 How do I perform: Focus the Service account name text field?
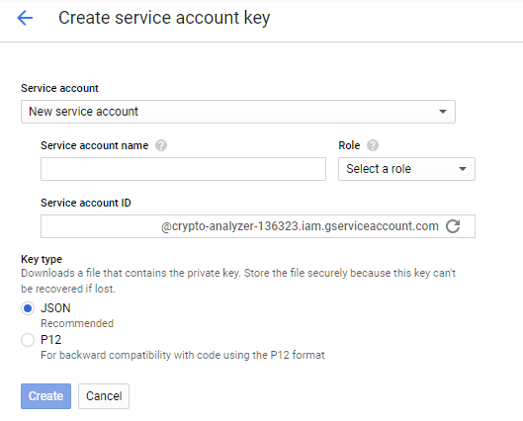183,169
